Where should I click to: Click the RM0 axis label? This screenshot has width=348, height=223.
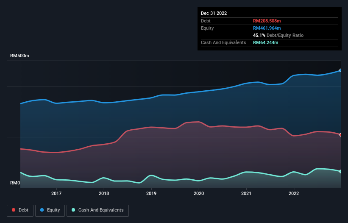(15, 183)
